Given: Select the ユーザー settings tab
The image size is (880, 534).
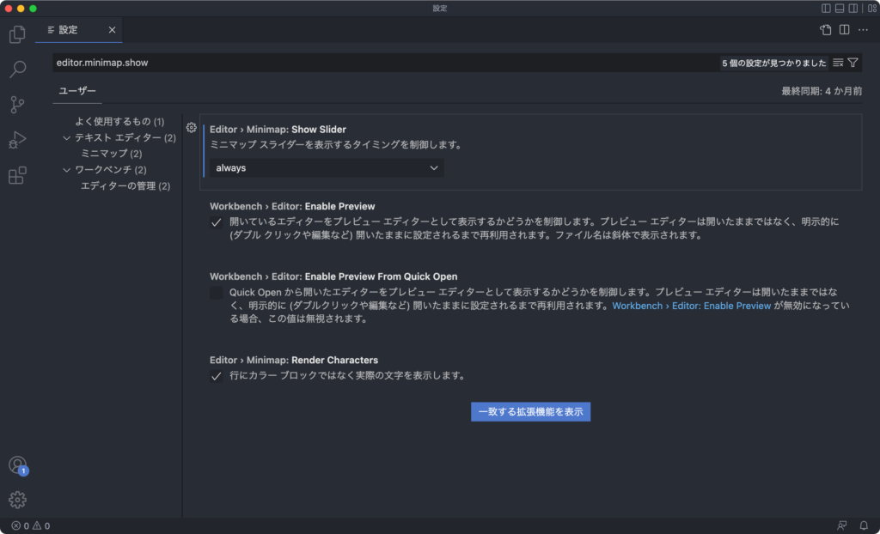Looking at the screenshot, I should click(77, 91).
